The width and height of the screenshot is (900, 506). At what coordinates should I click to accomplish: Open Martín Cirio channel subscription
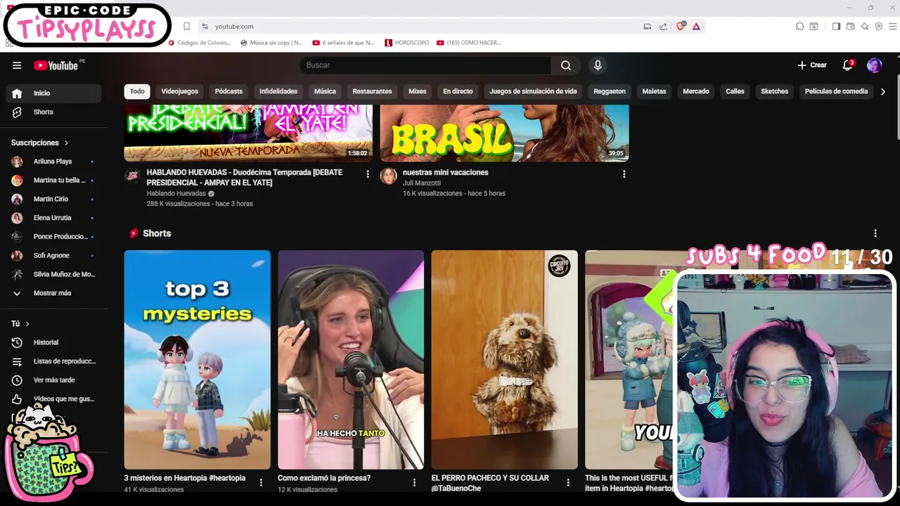click(53, 199)
